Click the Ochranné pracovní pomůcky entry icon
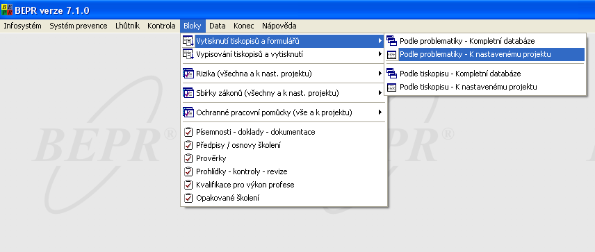 188,112
